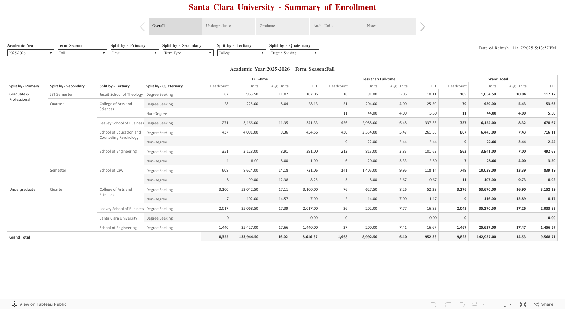Image resolution: width=565 pixels, height=309 pixels.
Task: Open Split by Secondary Term Type dropdown
Action: click(x=188, y=53)
